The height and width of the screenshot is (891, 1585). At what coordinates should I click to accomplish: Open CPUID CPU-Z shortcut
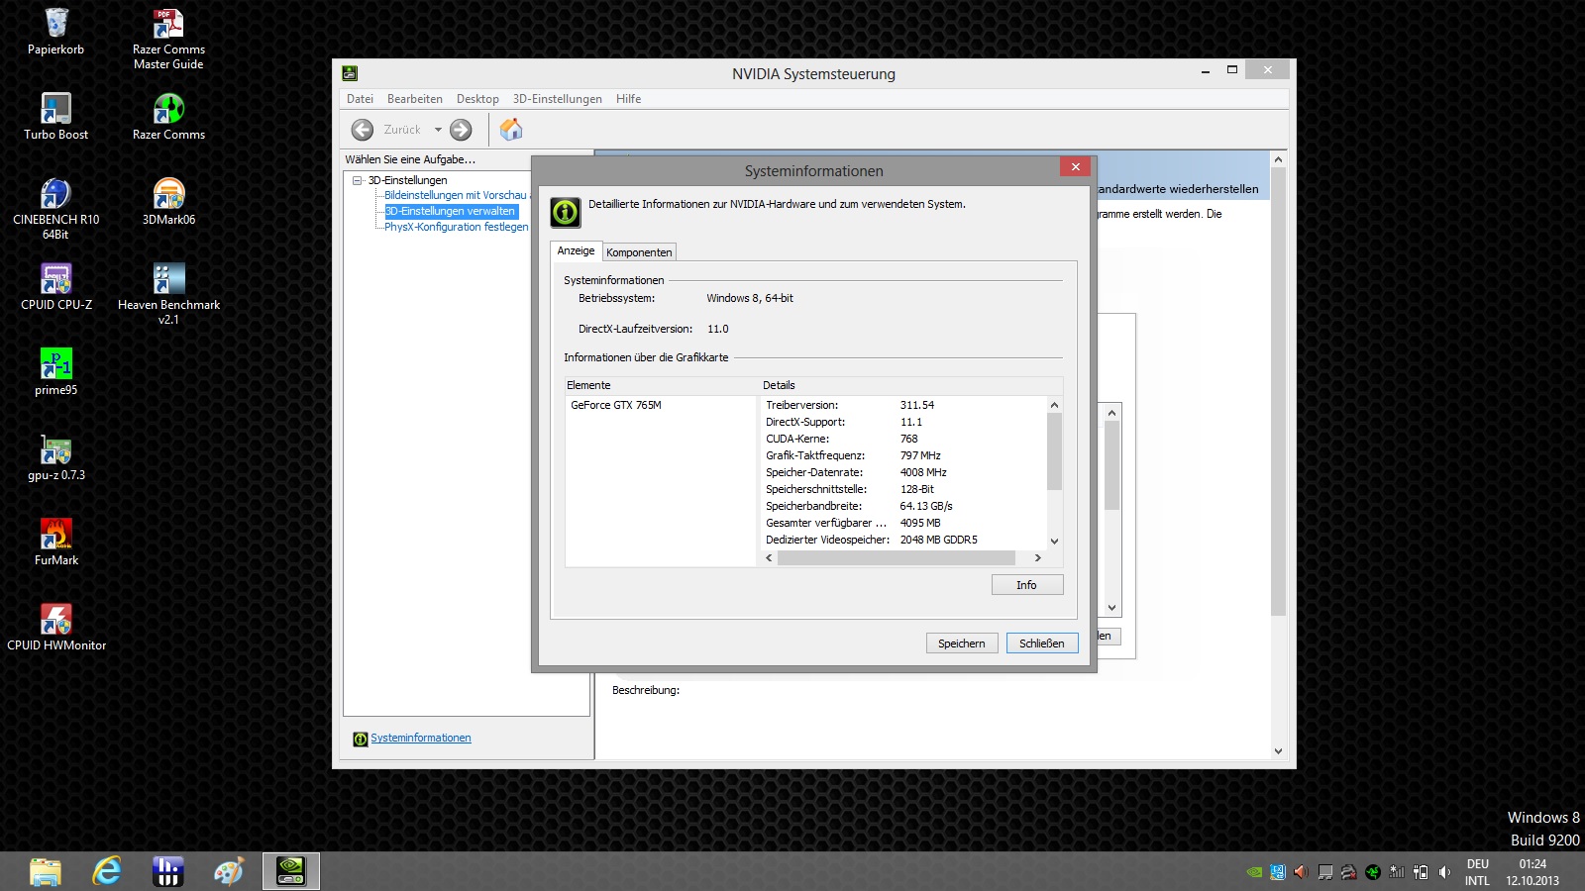click(56, 287)
